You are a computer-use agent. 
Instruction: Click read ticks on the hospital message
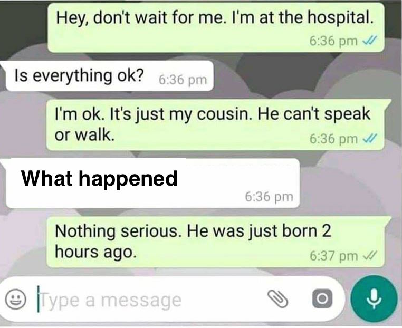[369, 41]
